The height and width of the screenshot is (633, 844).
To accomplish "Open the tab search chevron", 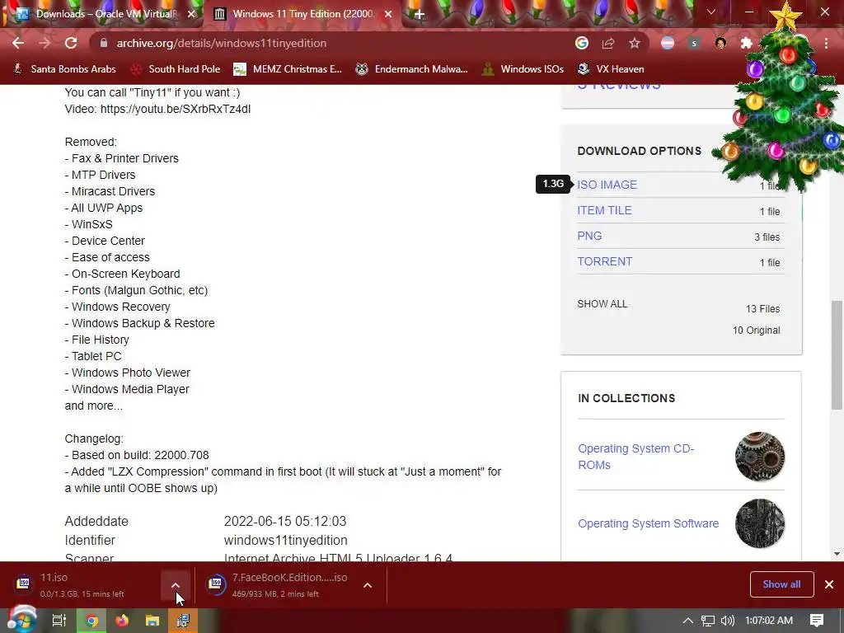I will click(711, 12).
